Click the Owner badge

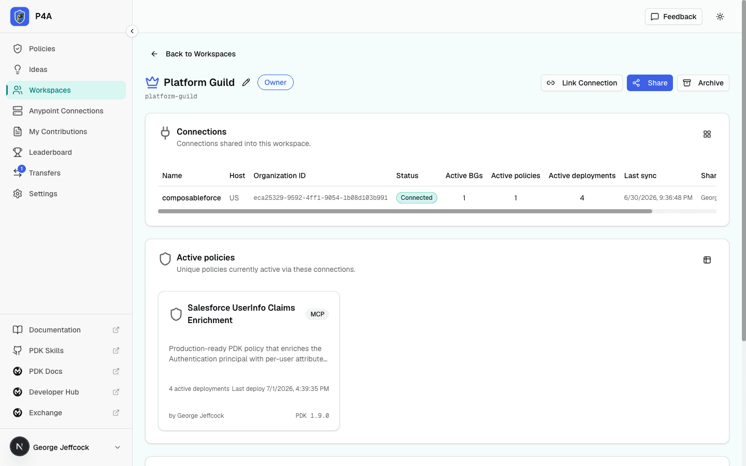[276, 82]
